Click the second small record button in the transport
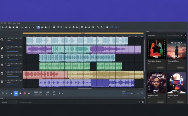Screen dimensions: 188x116 [29, 93]
